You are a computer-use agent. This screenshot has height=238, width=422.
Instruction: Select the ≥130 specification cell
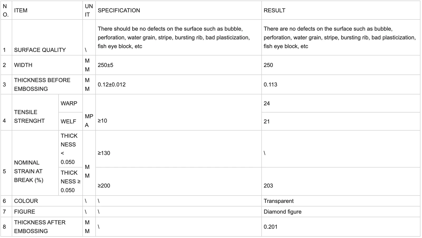point(179,149)
